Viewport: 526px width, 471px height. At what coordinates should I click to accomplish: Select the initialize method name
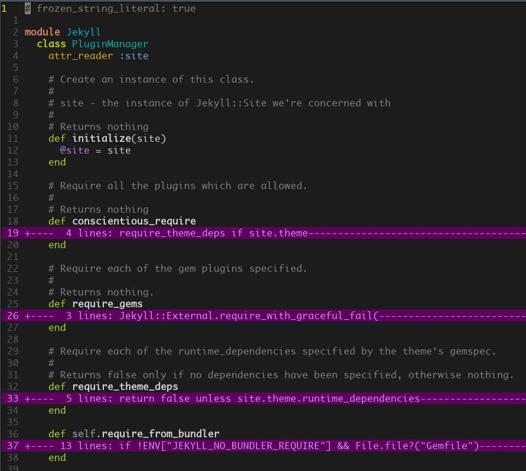[x=102, y=138]
